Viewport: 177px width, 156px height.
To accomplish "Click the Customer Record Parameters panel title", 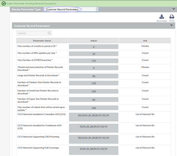I will 32,26.
